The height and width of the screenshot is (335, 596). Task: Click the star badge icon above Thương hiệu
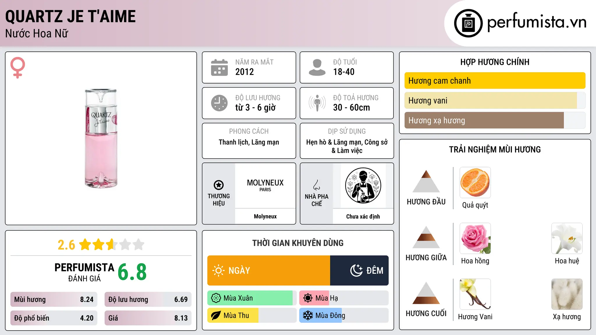[x=219, y=185]
